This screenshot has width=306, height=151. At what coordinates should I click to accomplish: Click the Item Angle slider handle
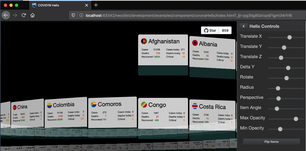click(277, 109)
